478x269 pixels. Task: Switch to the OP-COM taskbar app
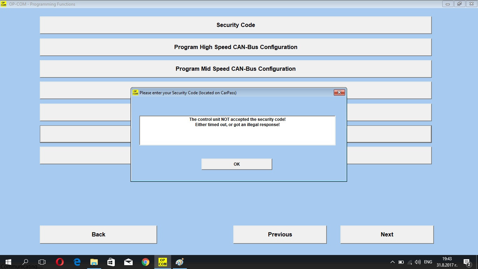pyautogui.click(x=163, y=262)
